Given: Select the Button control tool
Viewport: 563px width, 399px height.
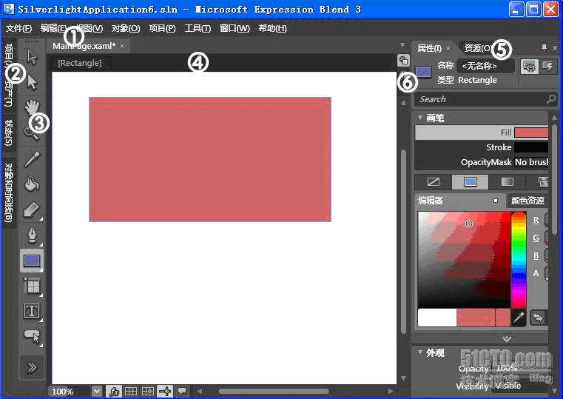Looking at the screenshot, I should (x=33, y=337).
